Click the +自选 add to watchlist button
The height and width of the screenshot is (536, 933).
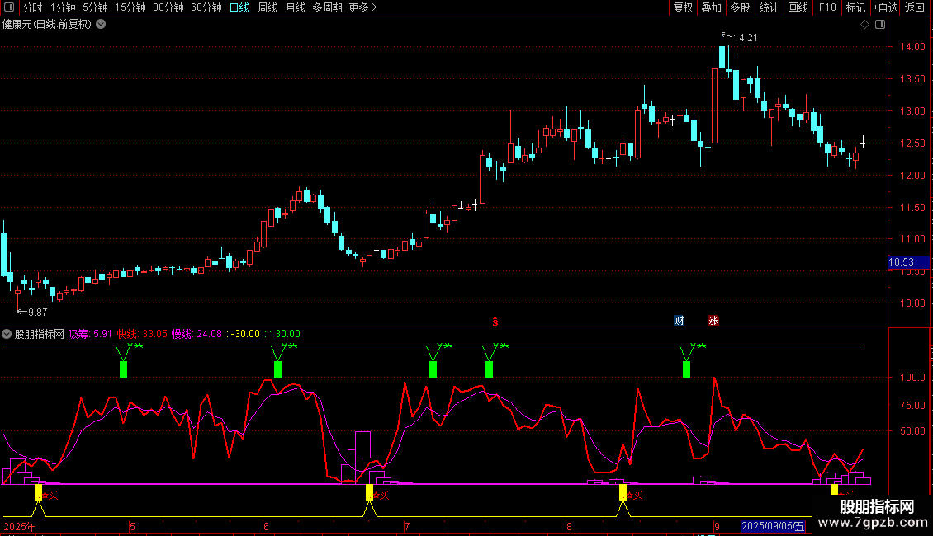885,7
